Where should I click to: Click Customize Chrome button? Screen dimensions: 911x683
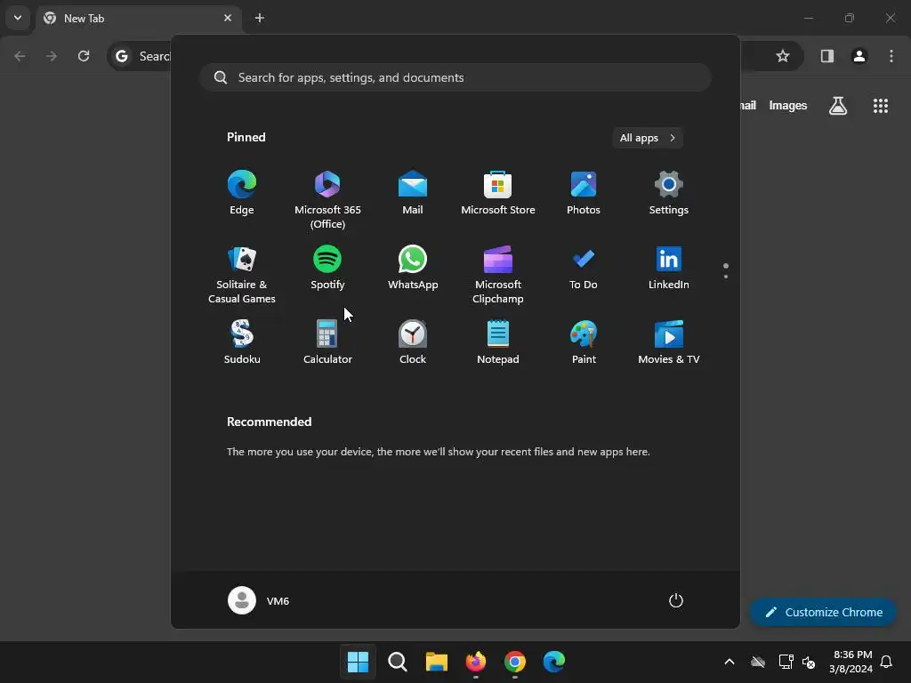(823, 612)
